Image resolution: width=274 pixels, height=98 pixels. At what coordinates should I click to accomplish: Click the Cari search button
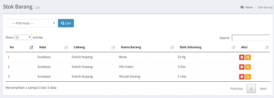[x=66, y=23]
